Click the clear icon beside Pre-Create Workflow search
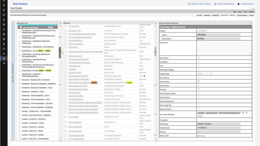This screenshot has width=260, height=146. tap(247, 113)
